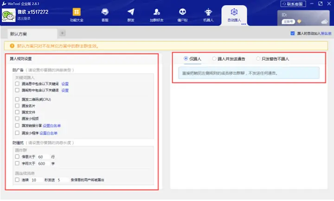Enable 踢发名片 checkbox
This screenshot has width=334, height=201.
coord(17,105)
